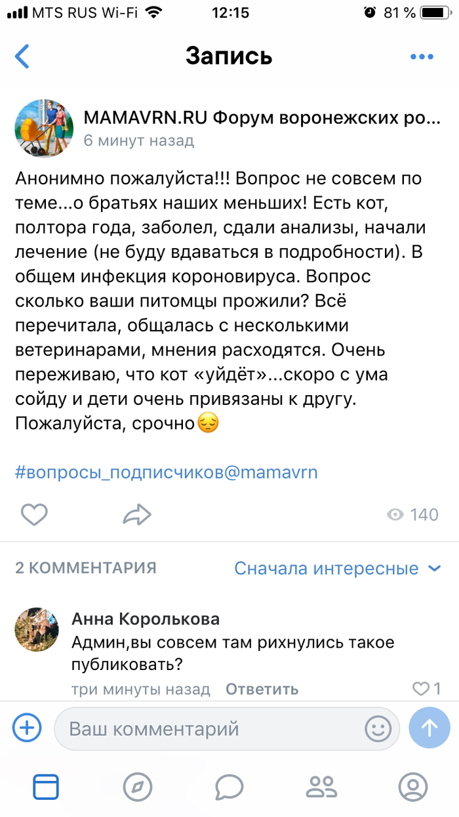Open the emoji picker in the comment field

[x=378, y=728]
